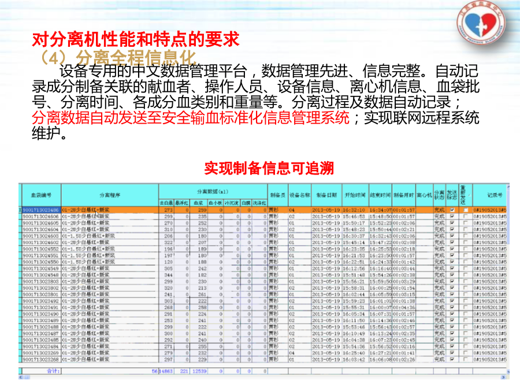Select blood bag row 9001713023802

[x=264, y=288]
